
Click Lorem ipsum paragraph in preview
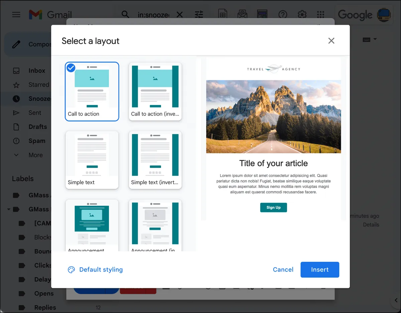tap(273, 184)
